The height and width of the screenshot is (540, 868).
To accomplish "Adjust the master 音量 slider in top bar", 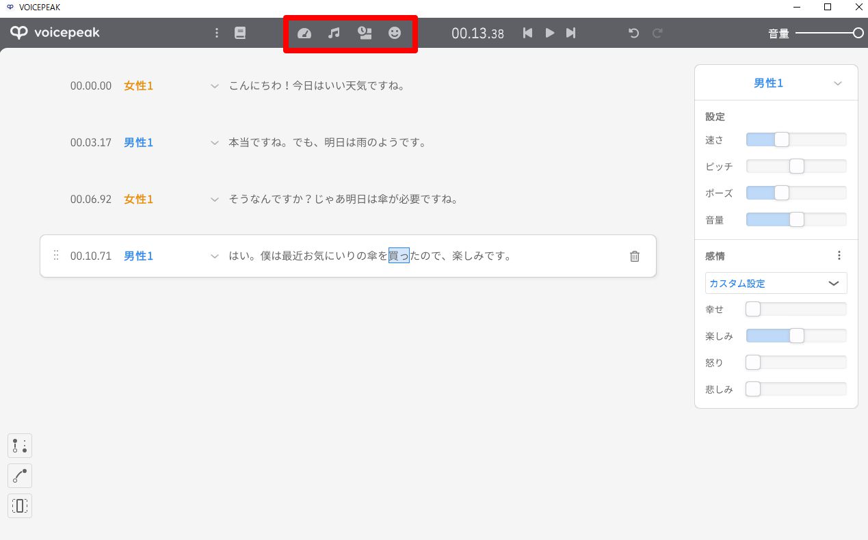I will click(x=829, y=33).
